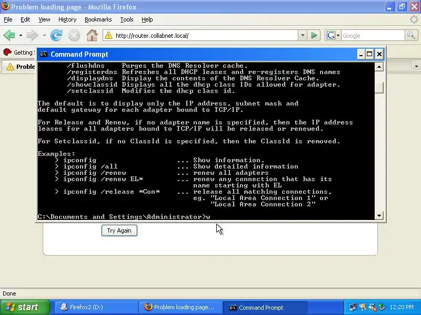
Task: Restore down the Firefox window
Action: (402, 7)
